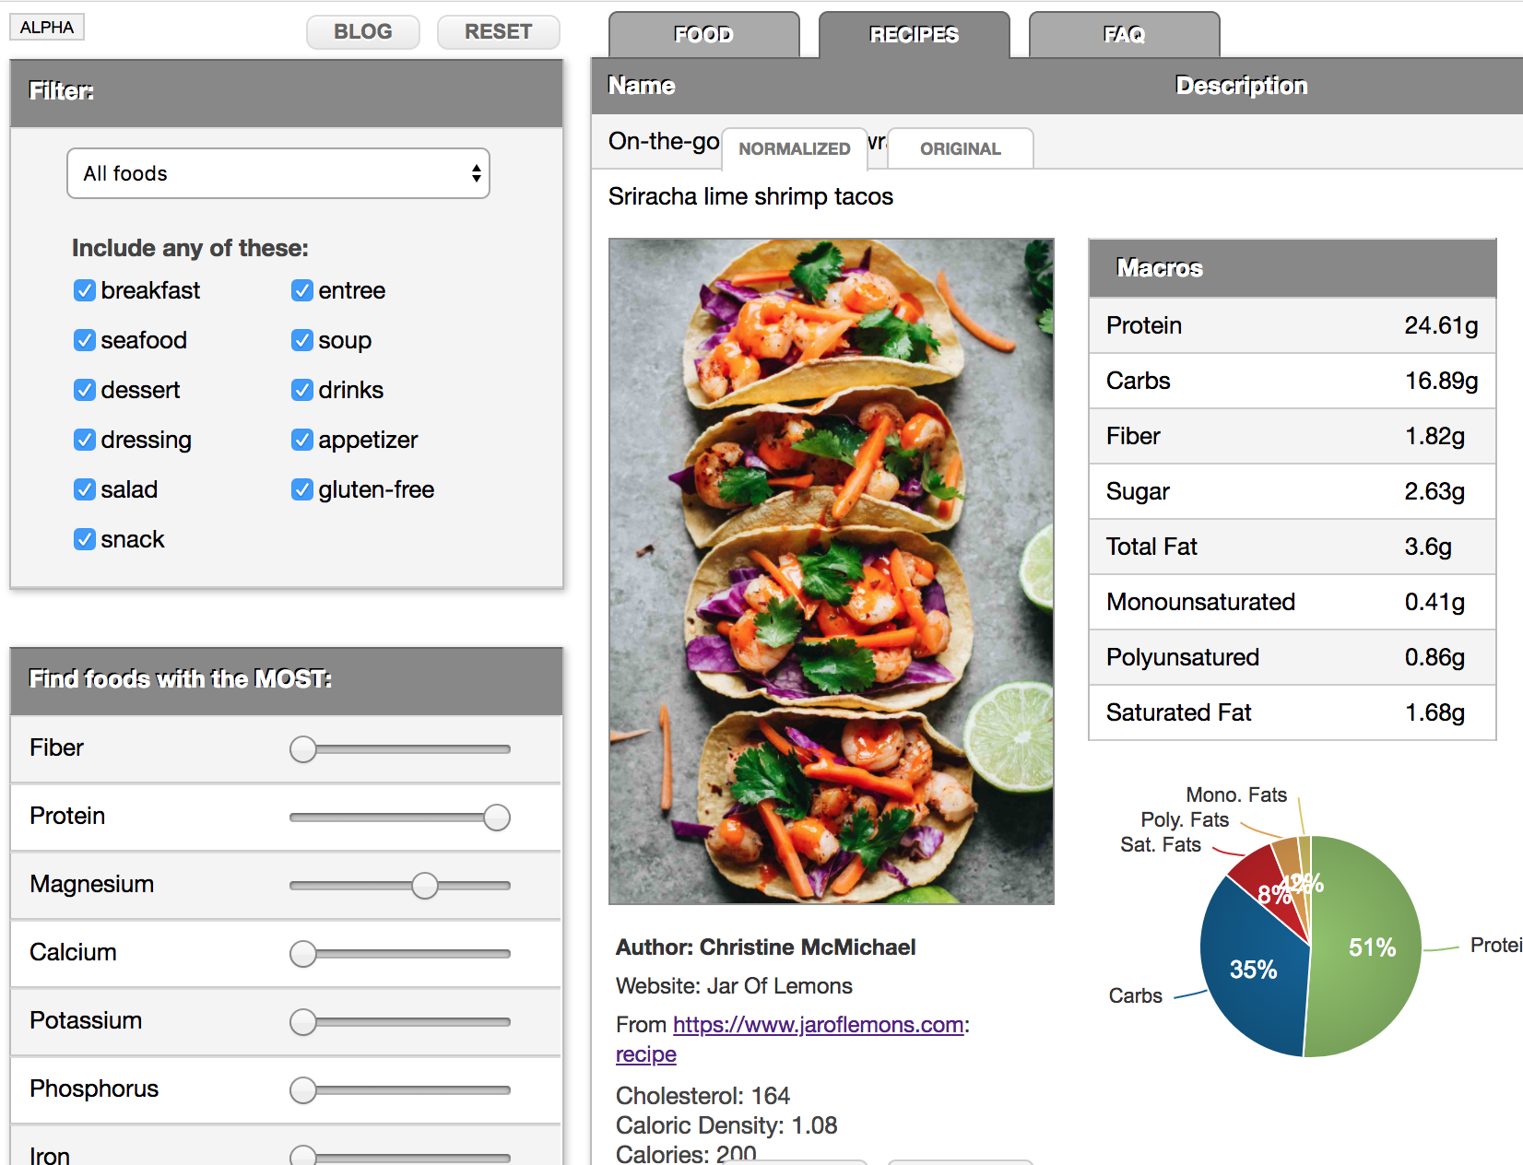The height and width of the screenshot is (1165, 1523).
Task: Click the Carbs 16.89g macro row
Action: (x=1293, y=381)
